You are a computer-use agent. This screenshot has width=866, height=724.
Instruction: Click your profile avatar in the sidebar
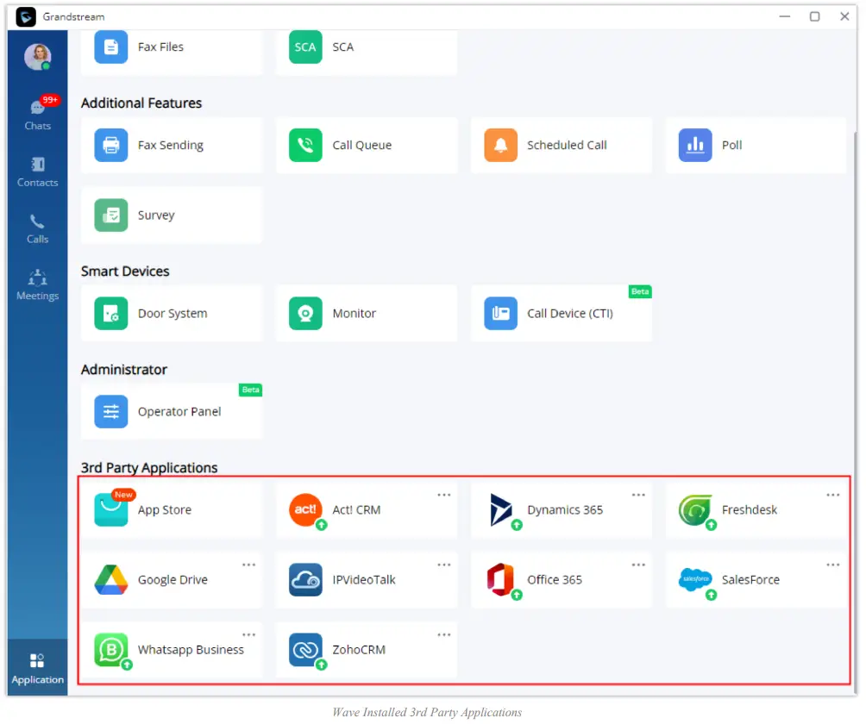pyautogui.click(x=36, y=57)
